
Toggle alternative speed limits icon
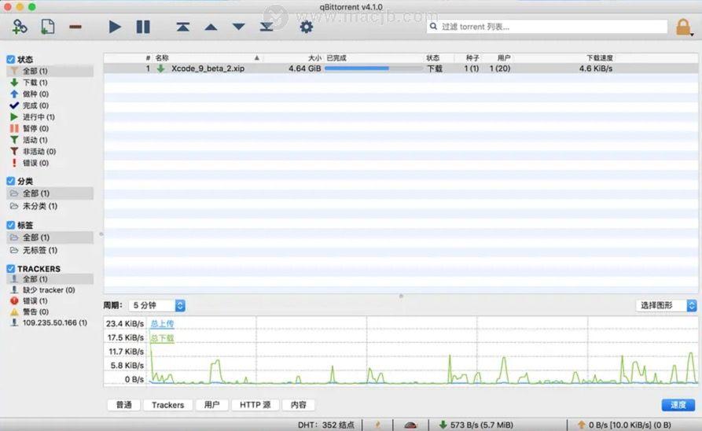[x=410, y=425]
